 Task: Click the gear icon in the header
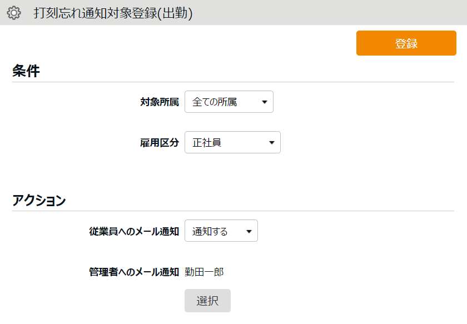click(x=14, y=13)
